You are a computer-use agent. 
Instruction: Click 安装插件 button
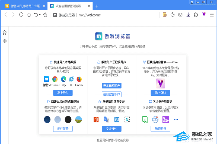(111, 129)
